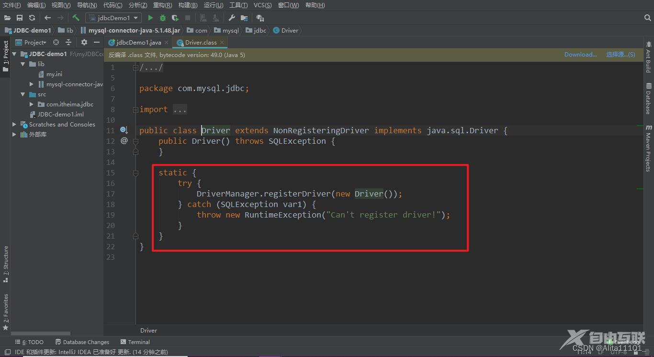Click the implemented-interface gutter icon at line 11

124,130
